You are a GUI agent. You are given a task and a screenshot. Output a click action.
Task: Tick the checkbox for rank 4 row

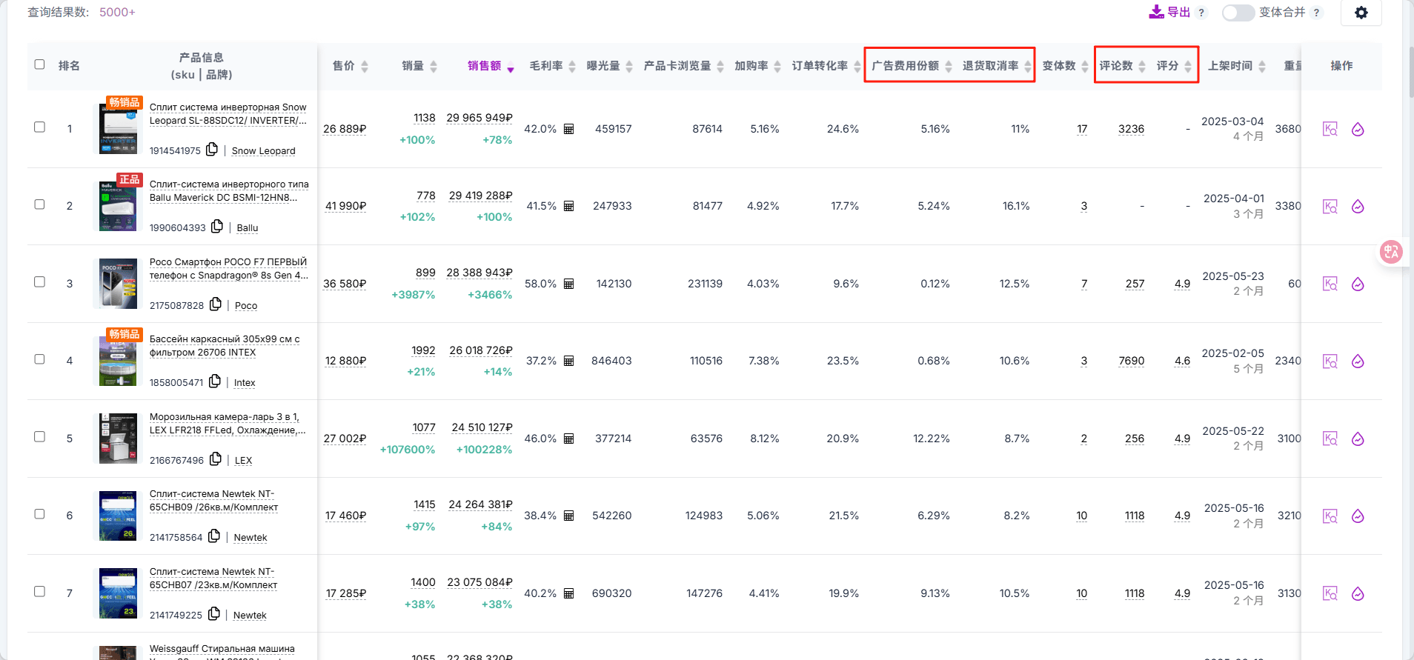[39, 359]
